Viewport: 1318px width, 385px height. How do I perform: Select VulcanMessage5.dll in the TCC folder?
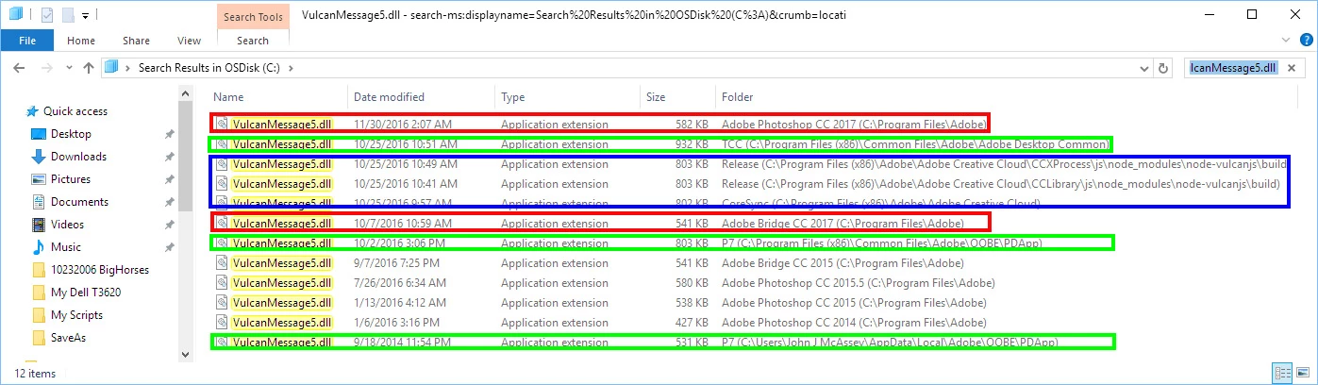tap(282, 144)
